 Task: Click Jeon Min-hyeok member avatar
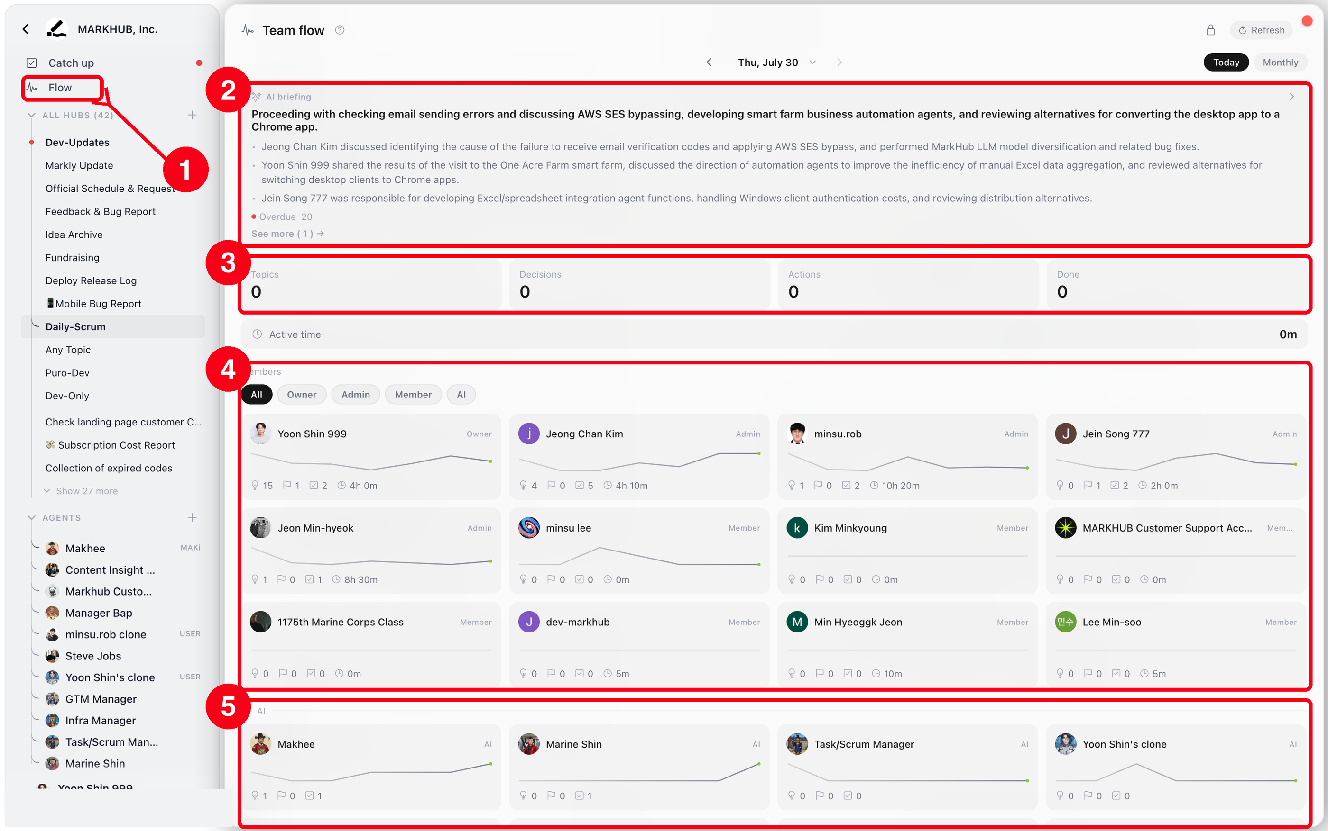click(261, 528)
